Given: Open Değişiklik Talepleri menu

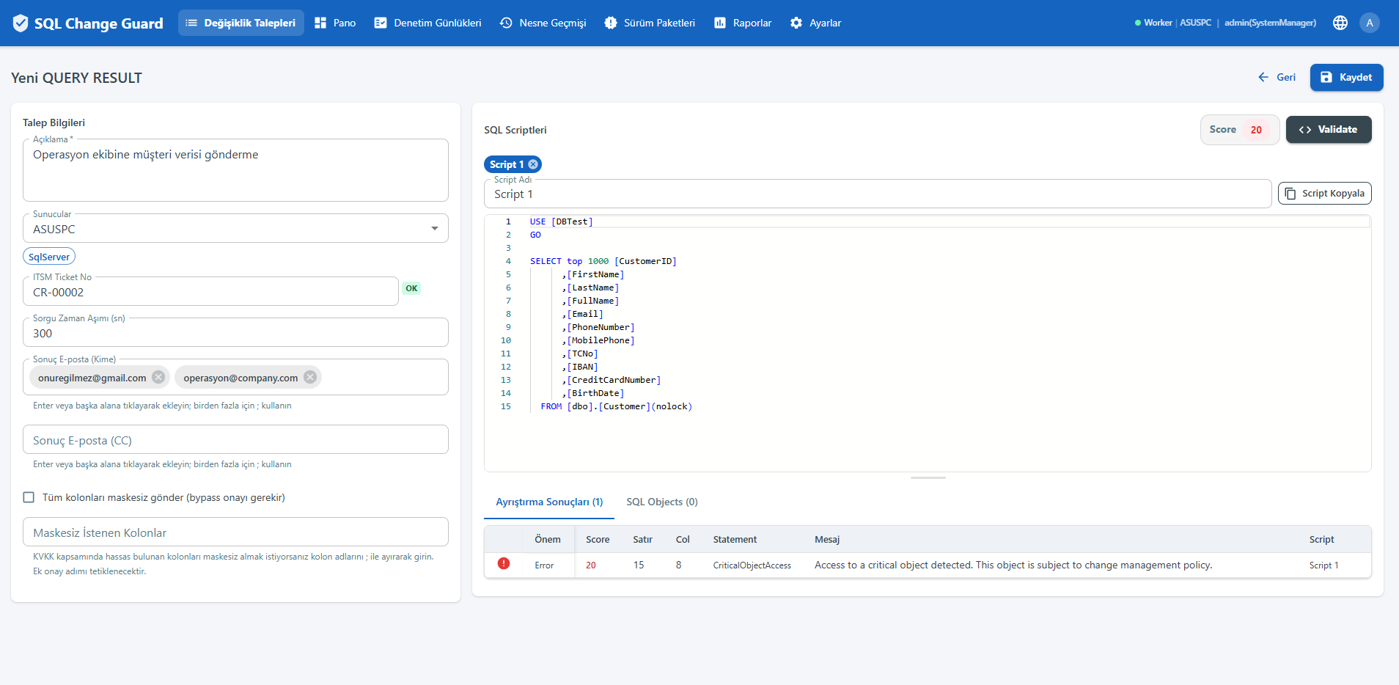Looking at the screenshot, I should coord(241,23).
